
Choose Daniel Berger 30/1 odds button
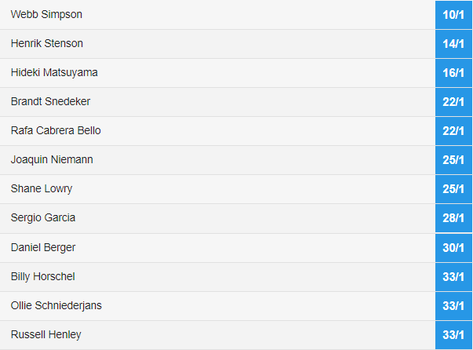pyautogui.click(x=453, y=247)
